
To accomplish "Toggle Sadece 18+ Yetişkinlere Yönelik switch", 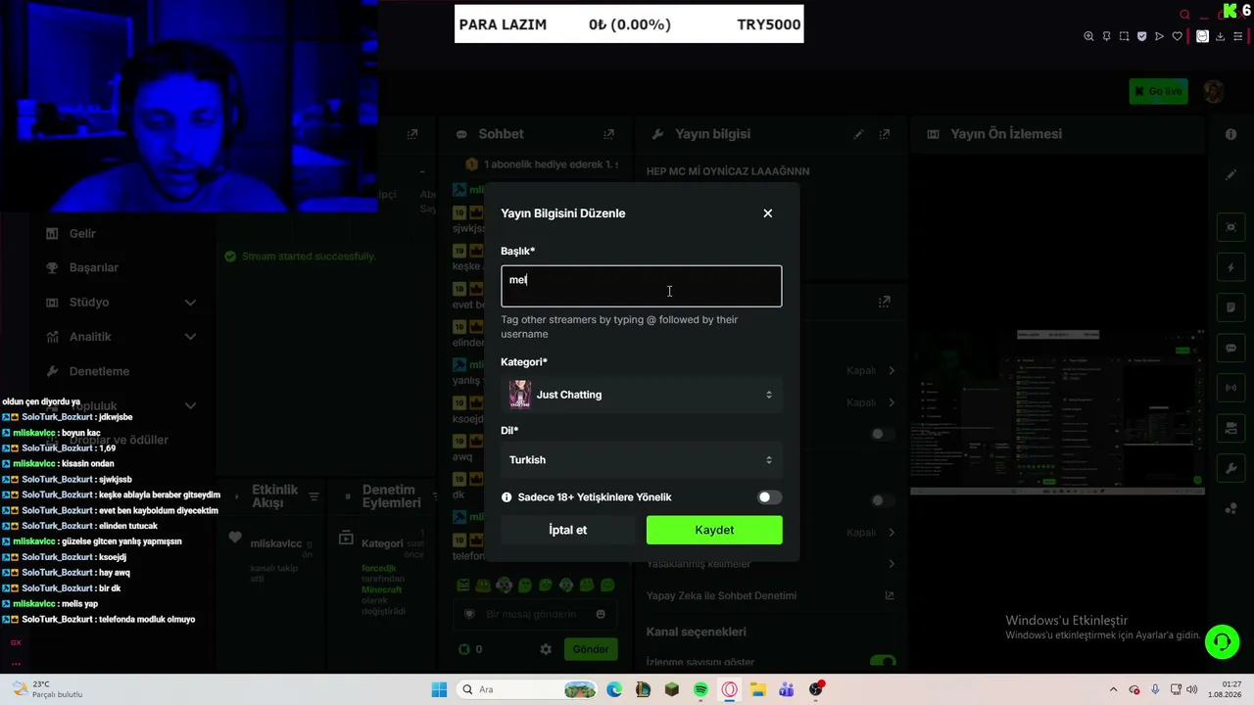I will [770, 497].
